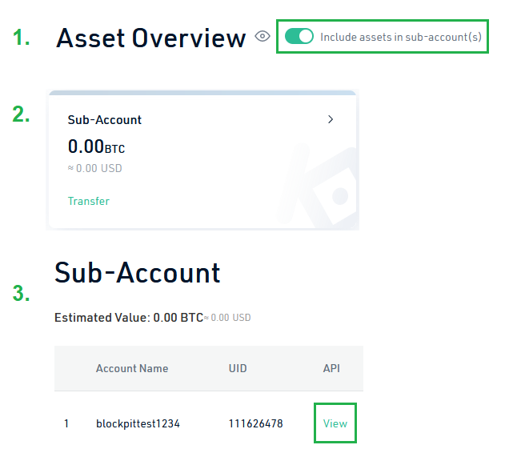Image resolution: width=505 pixels, height=473 pixels.
Task: Click the Estimated Value 0.00 BTC text
Action: [128, 318]
